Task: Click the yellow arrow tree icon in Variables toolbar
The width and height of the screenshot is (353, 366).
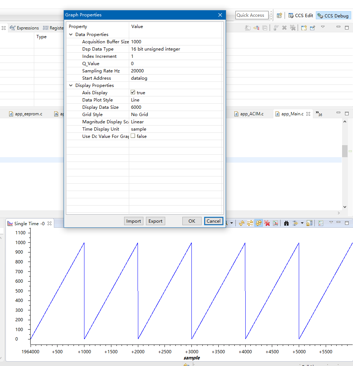Action: click(256, 28)
